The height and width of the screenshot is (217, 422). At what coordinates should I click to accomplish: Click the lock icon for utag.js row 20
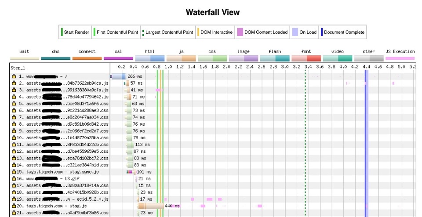coord(14,206)
